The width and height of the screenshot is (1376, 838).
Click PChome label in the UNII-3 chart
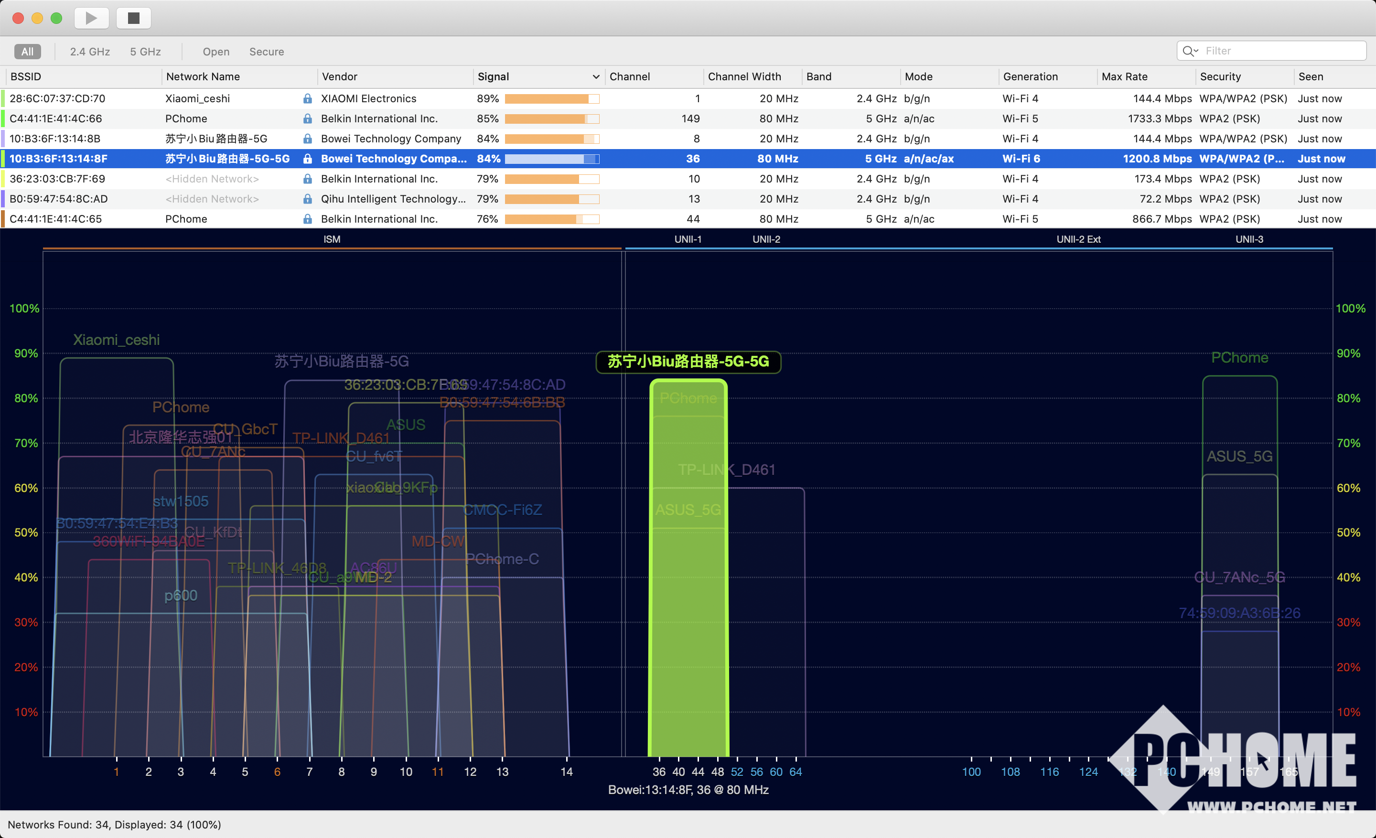click(1239, 357)
